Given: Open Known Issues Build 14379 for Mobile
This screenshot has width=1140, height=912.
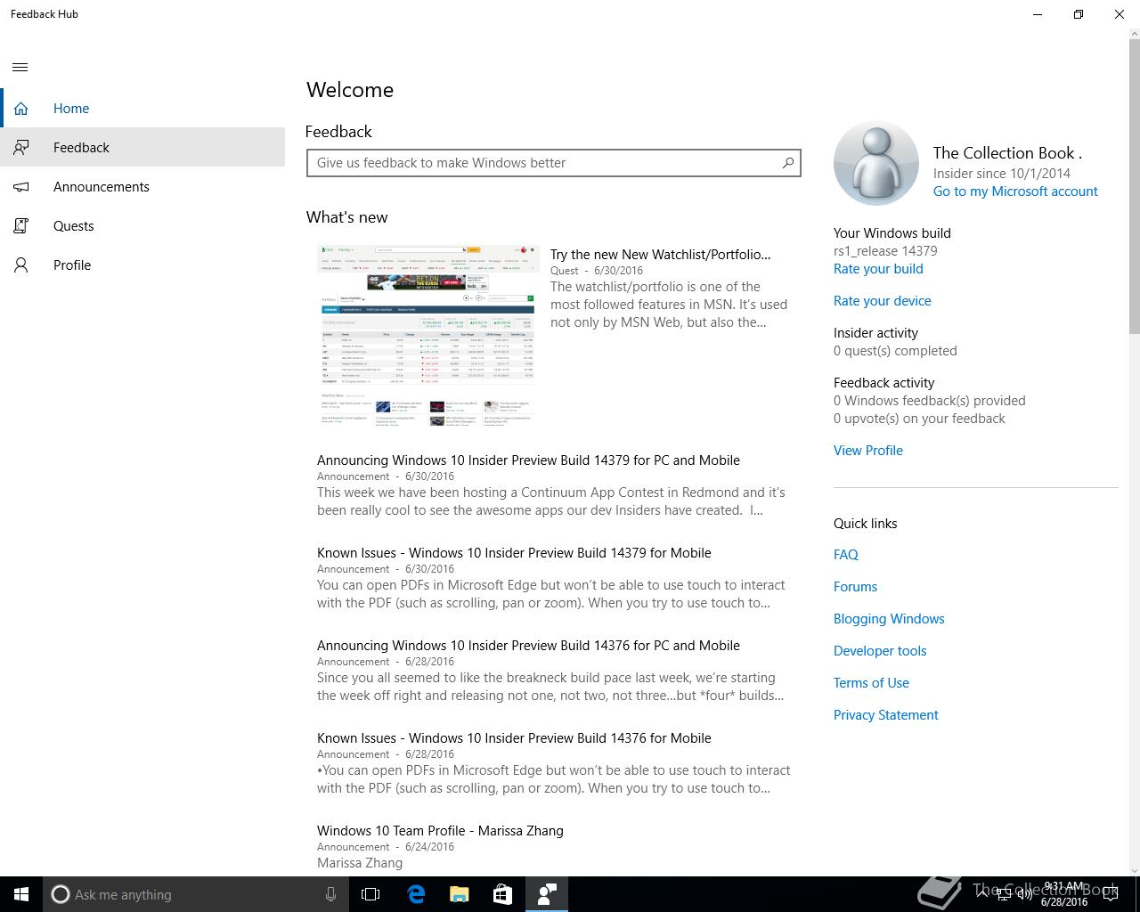Looking at the screenshot, I should 514,553.
